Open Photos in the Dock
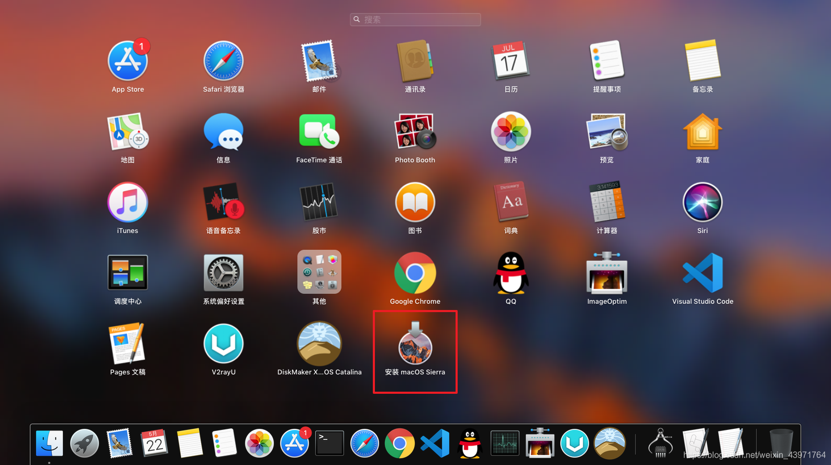The height and width of the screenshot is (465, 831). point(260,444)
